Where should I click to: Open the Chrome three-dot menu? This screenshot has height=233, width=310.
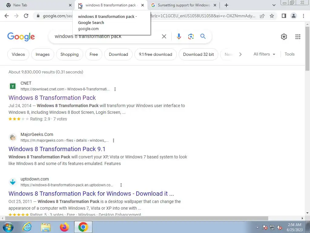(303, 16)
